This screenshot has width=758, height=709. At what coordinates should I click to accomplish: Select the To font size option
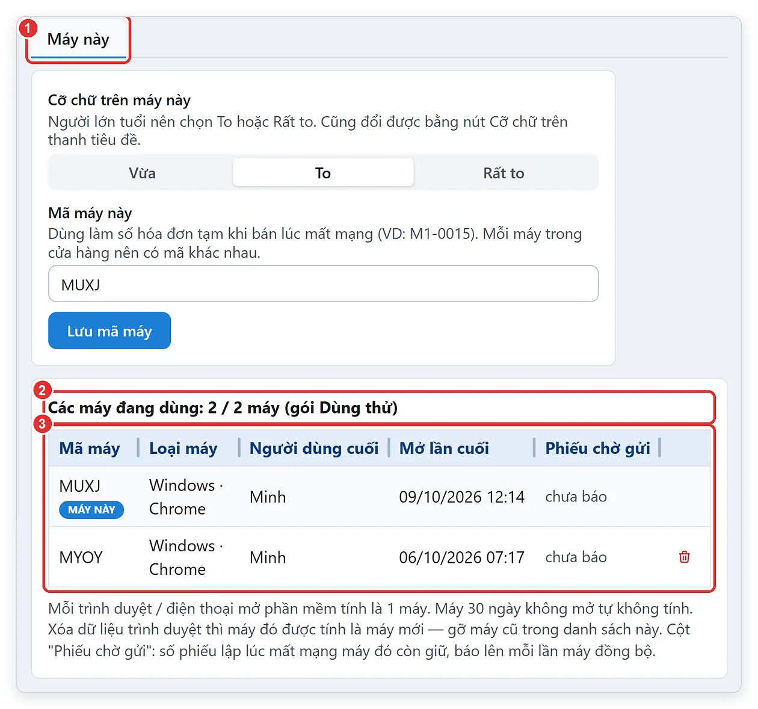[323, 173]
